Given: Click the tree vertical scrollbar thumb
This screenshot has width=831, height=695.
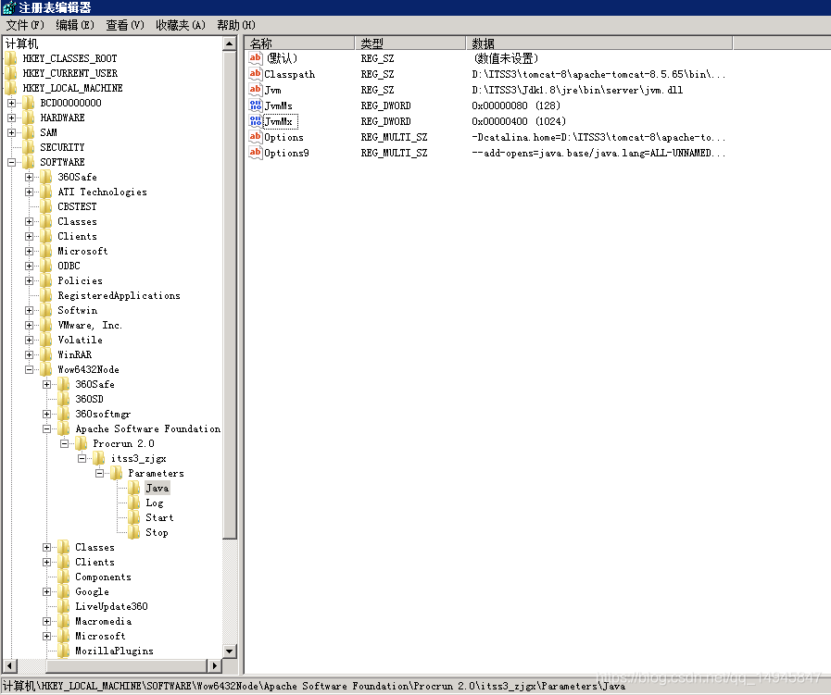Looking at the screenshot, I should [x=230, y=295].
